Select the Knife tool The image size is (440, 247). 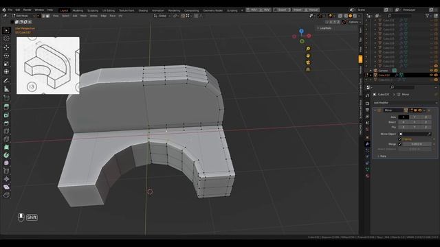(x=6, y=139)
